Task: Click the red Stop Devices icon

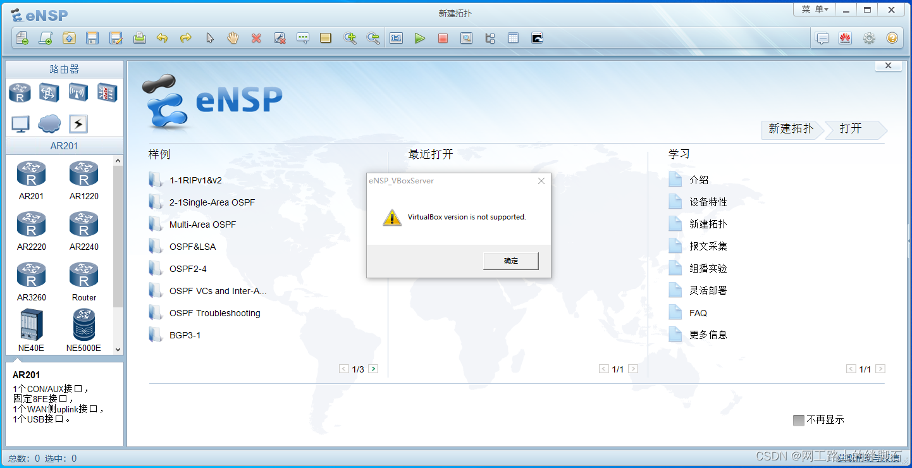Action: (x=443, y=39)
